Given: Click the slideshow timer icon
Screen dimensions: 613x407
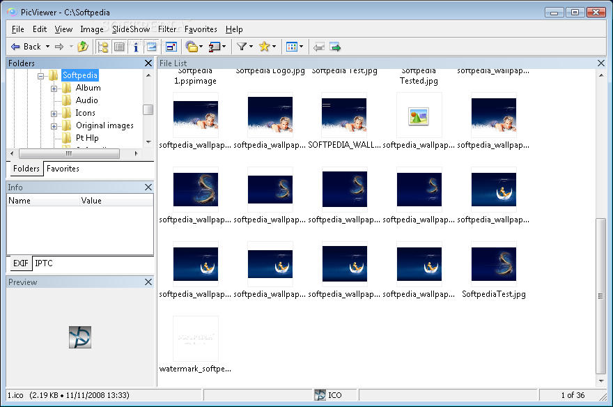Looking at the screenshot, I should (x=215, y=47).
